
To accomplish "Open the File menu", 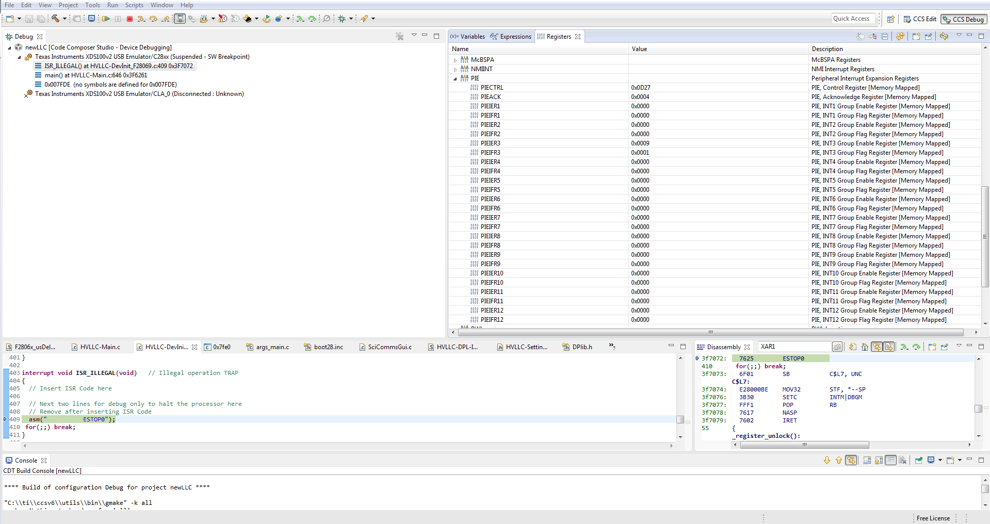I will click(x=9, y=5).
